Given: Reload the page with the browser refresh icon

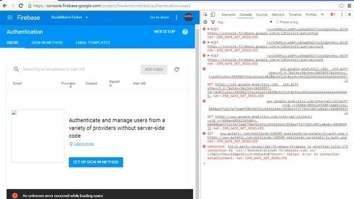Looking at the screenshot, I should (21, 6).
